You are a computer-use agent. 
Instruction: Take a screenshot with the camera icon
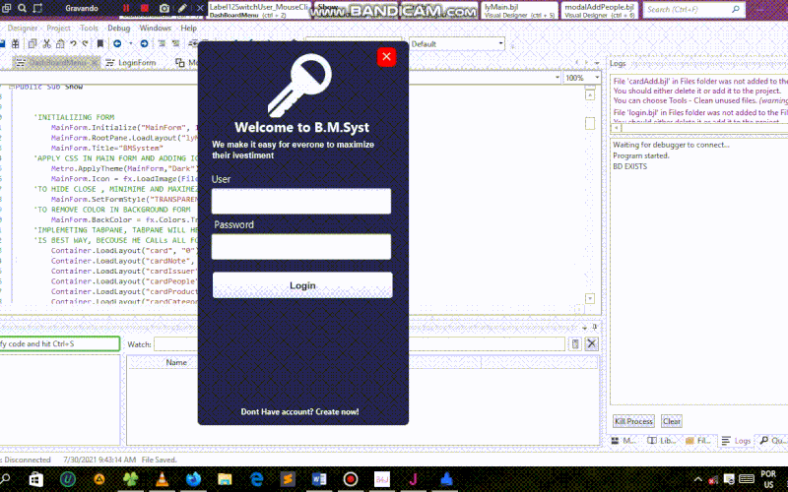pyautogui.click(x=164, y=8)
